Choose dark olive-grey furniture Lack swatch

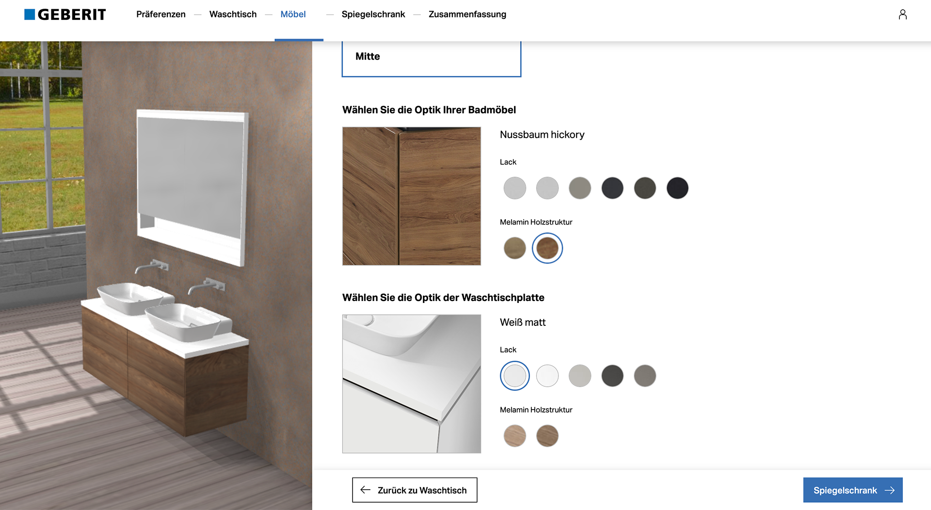click(x=644, y=188)
